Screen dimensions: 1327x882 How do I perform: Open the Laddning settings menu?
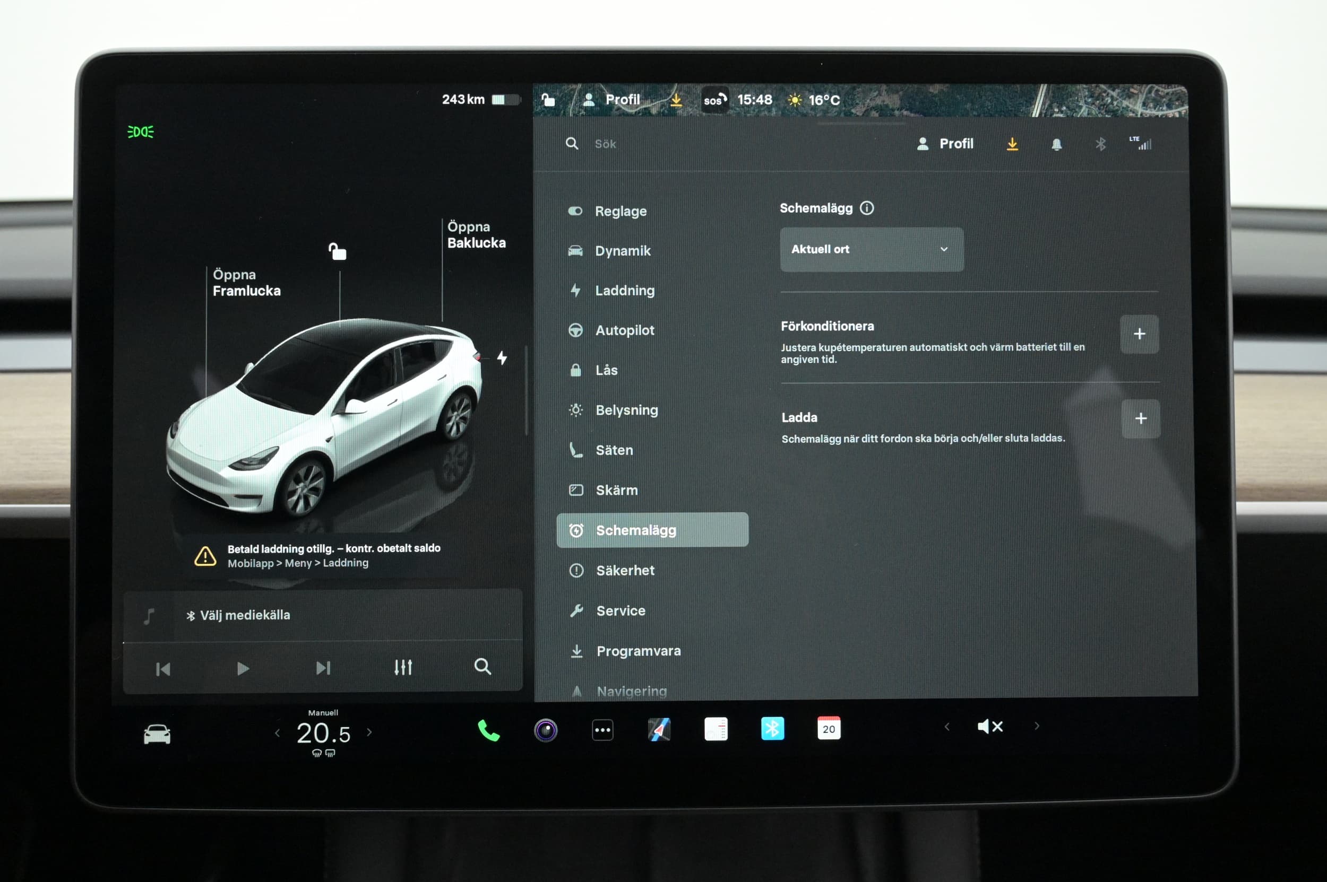coord(612,291)
